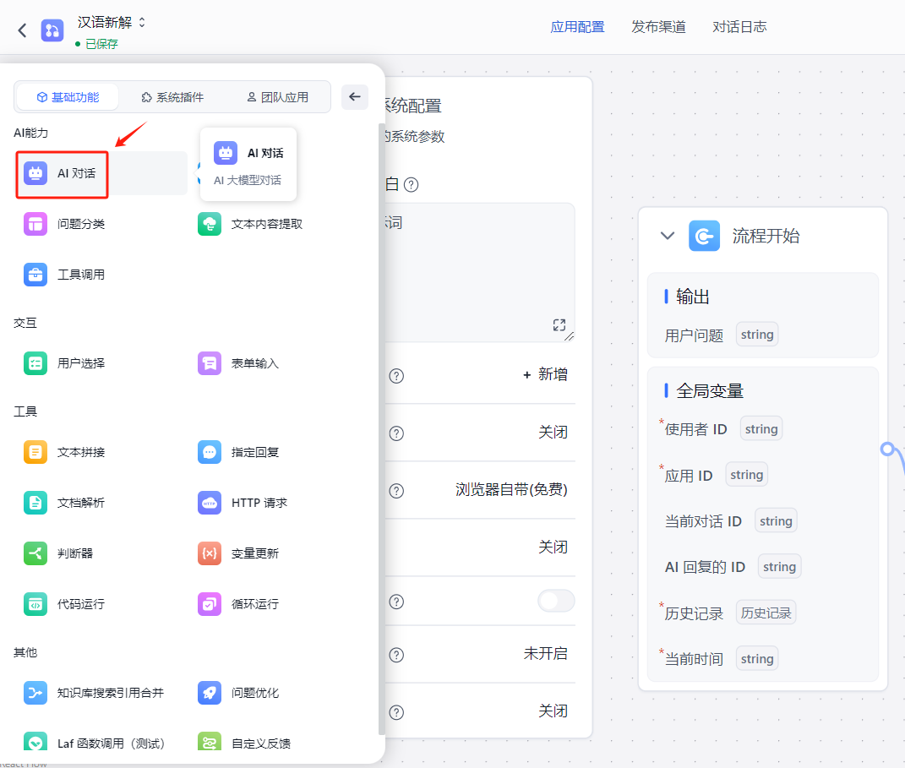Click string tag beside 当前对话 ID
Image resolution: width=905 pixels, height=768 pixels.
click(776, 521)
